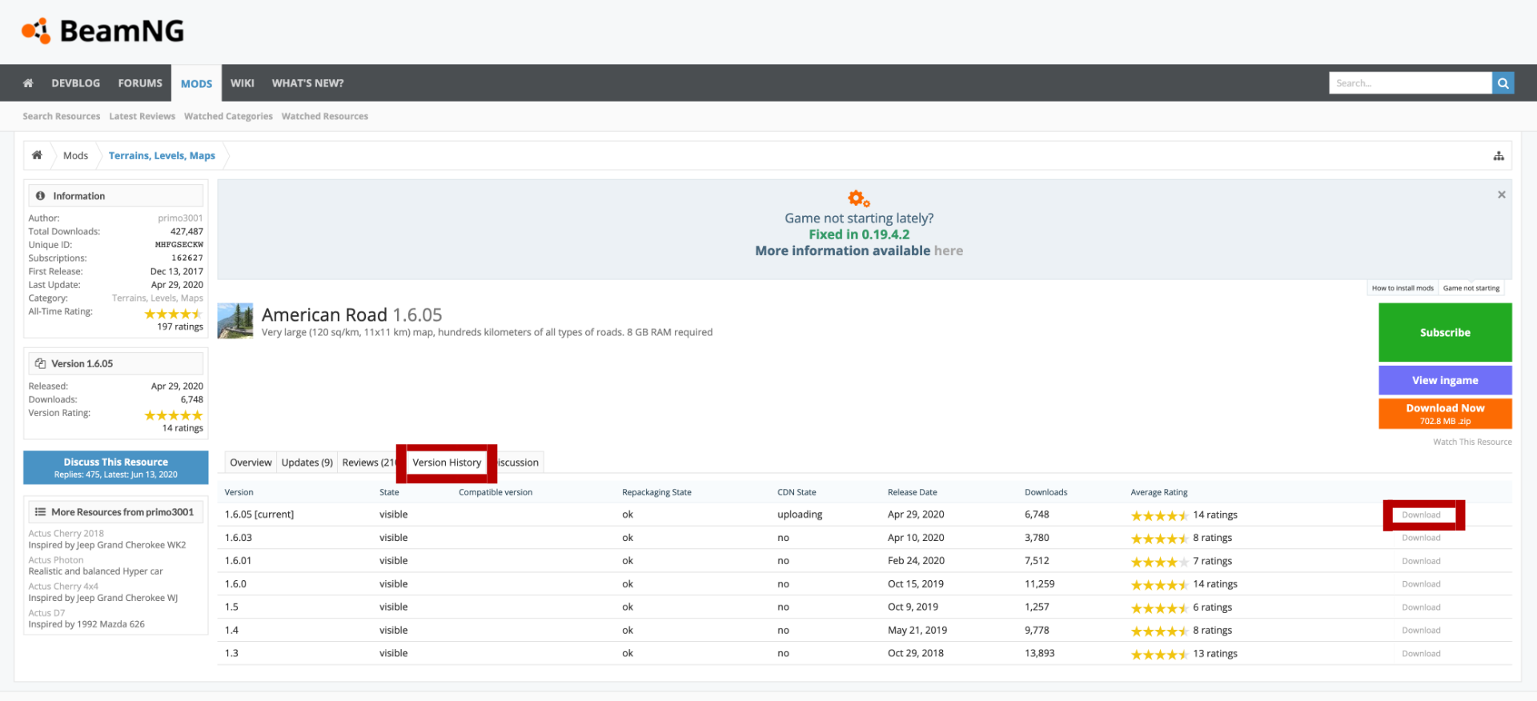Image resolution: width=1537 pixels, height=701 pixels.
Task: Open Actus Cherry 2018 resource link
Action: [66, 534]
